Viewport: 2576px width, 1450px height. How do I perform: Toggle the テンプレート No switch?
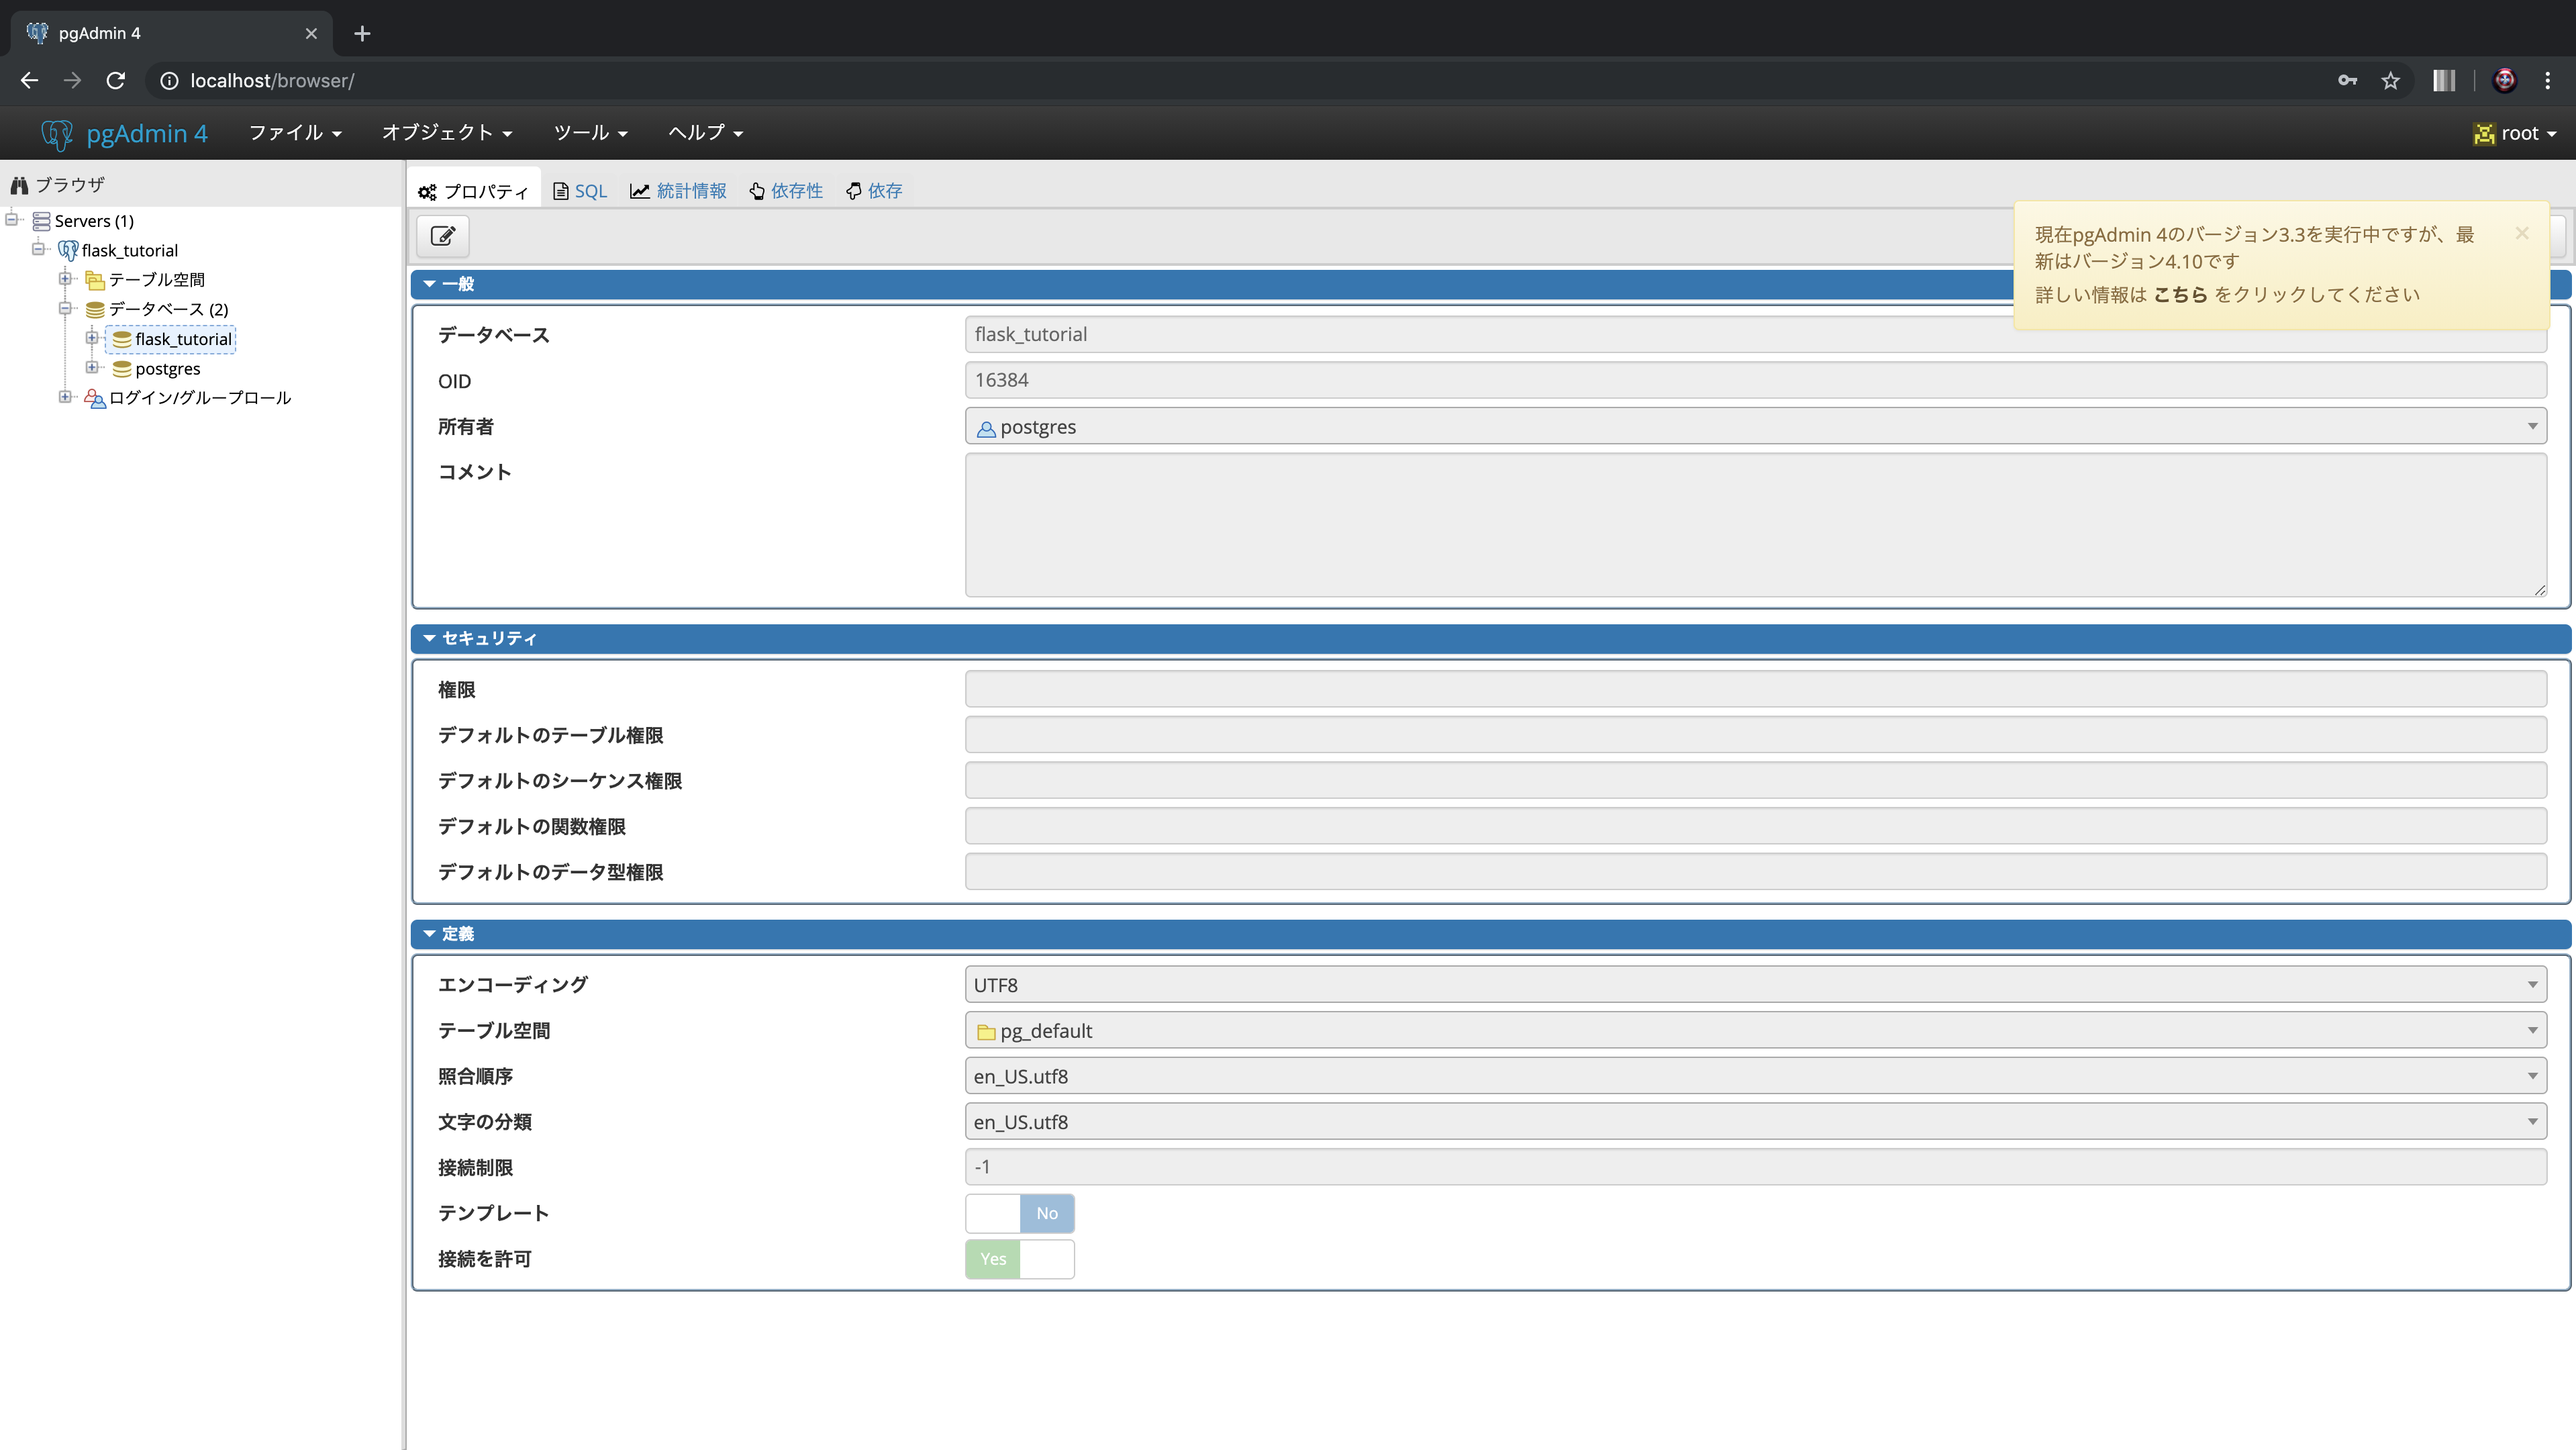point(1019,1213)
